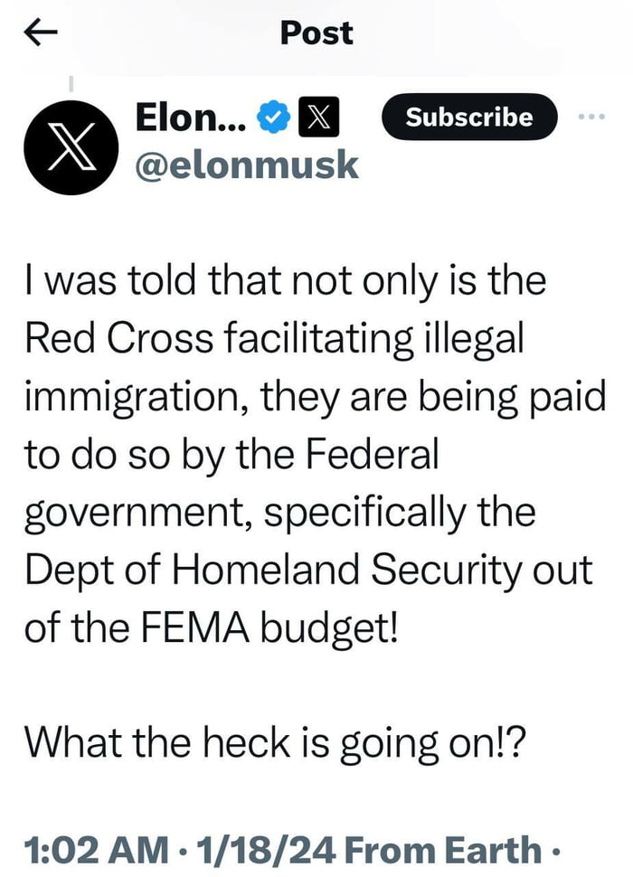Image resolution: width=633 pixels, height=877 pixels.
Task: Click the 'Post' header title
Action: [316, 33]
